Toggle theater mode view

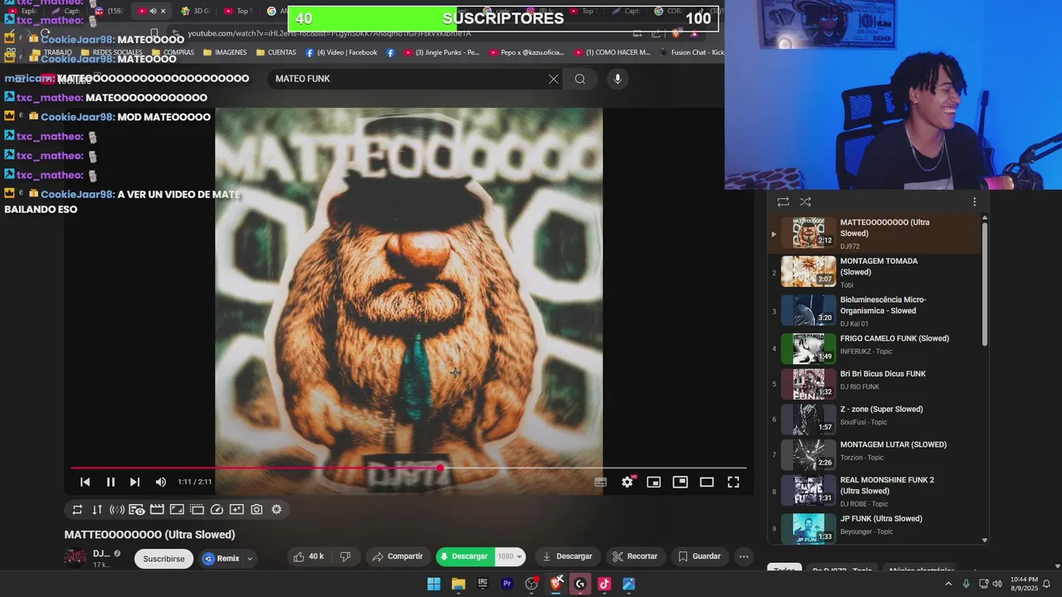[707, 482]
